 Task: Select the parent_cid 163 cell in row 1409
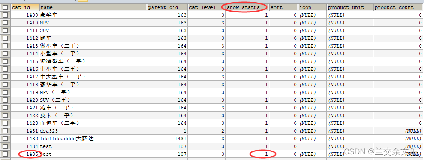[167, 15]
